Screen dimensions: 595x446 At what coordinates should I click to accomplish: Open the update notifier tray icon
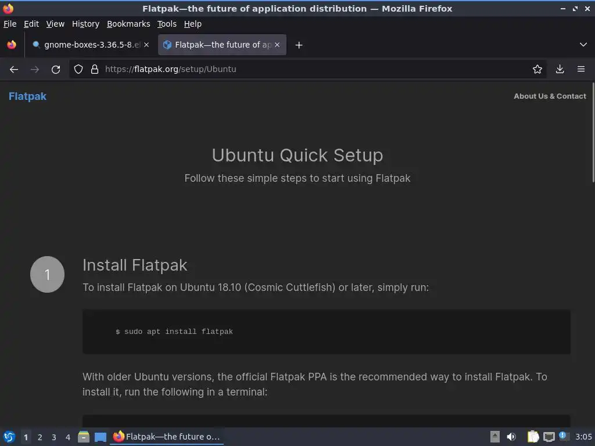point(564,436)
